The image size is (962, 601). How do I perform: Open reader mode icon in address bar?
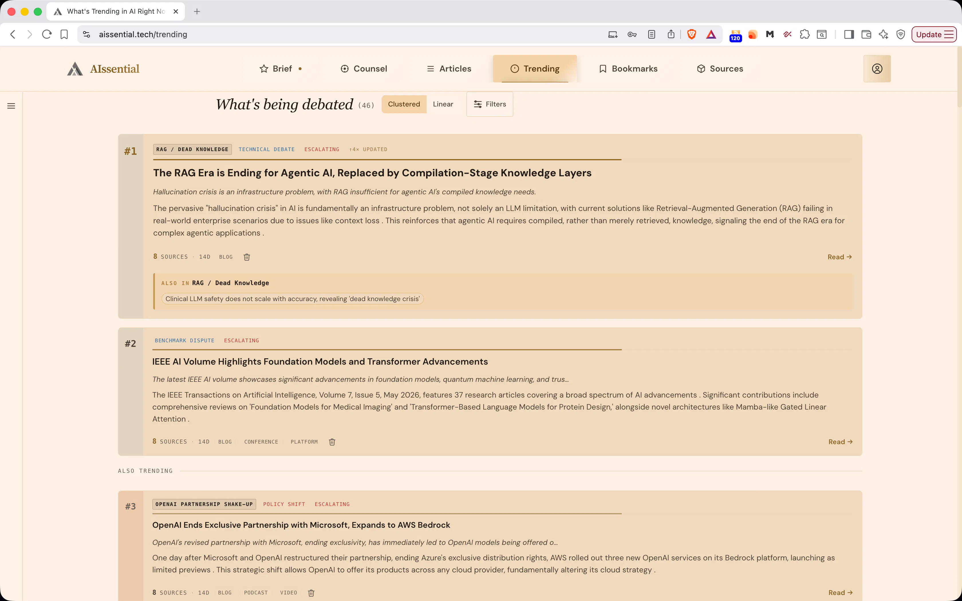coord(652,35)
